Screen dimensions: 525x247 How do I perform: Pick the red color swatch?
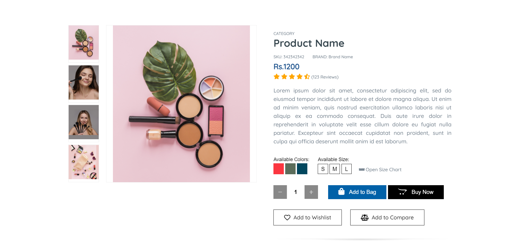coord(279,169)
